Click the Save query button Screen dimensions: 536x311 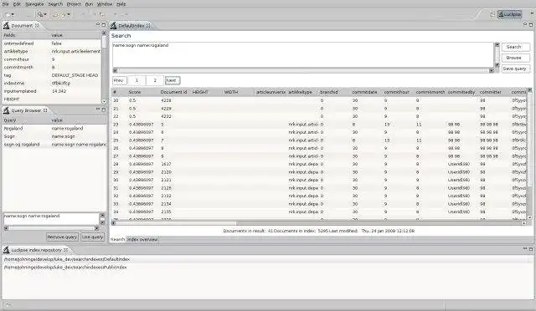point(516,69)
